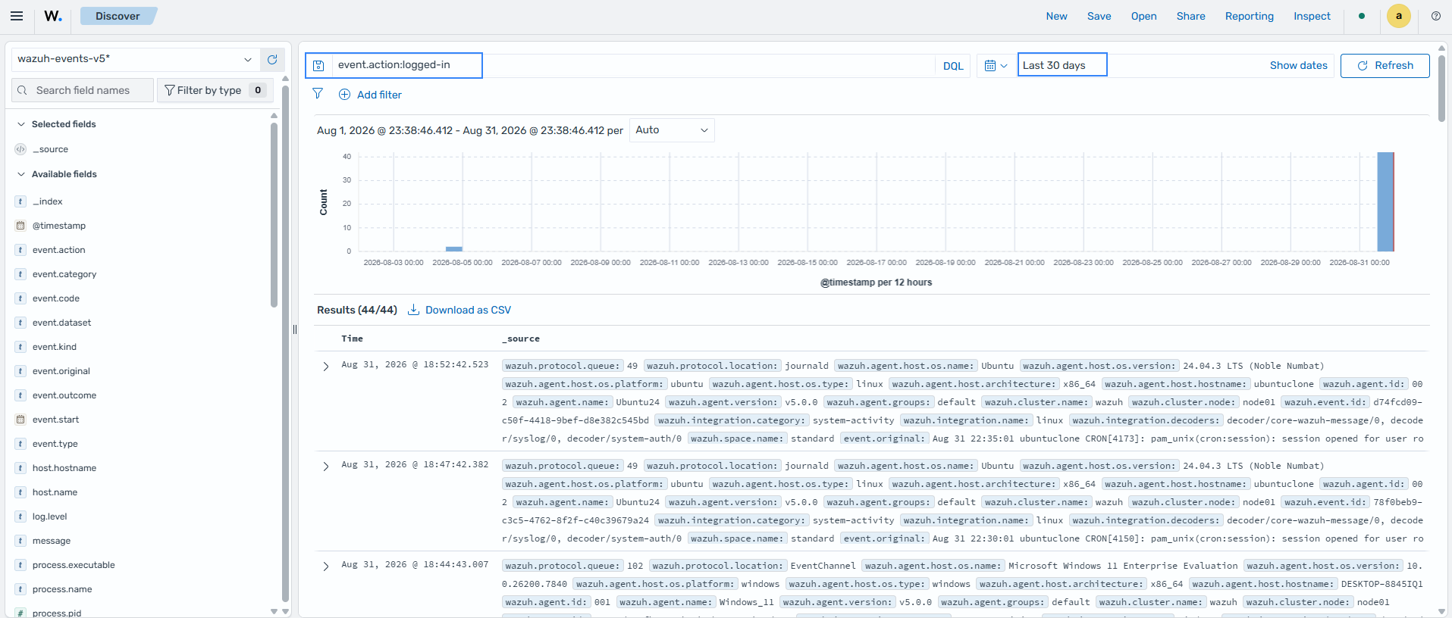Click the event.start date field icon
This screenshot has height=618, width=1452.
(x=20, y=420)
